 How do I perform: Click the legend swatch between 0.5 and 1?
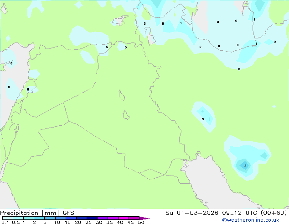[18, 218]
